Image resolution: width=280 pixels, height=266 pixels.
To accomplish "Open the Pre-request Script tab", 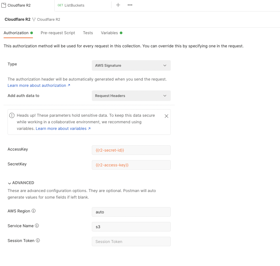I will [x=58, y=33].
